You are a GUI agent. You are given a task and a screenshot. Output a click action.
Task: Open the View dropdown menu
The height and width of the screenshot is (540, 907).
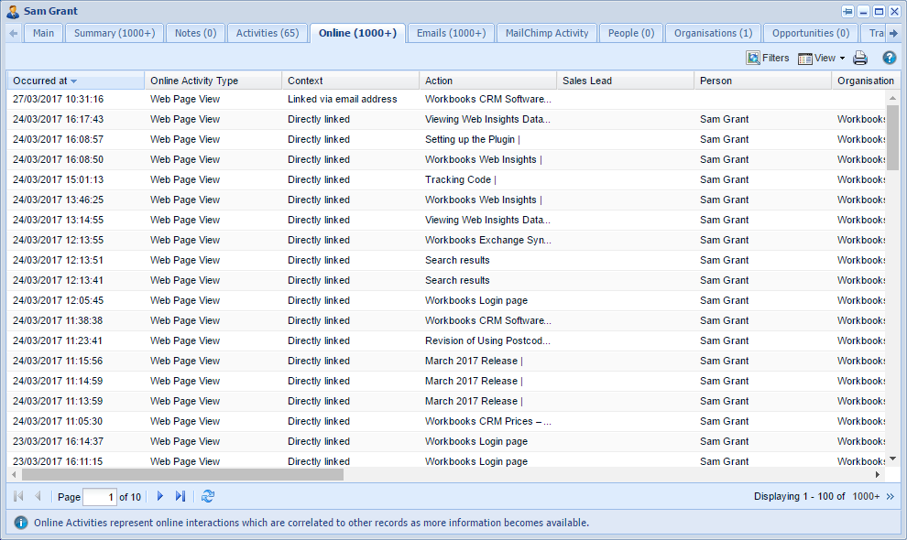tap(822, 58)
